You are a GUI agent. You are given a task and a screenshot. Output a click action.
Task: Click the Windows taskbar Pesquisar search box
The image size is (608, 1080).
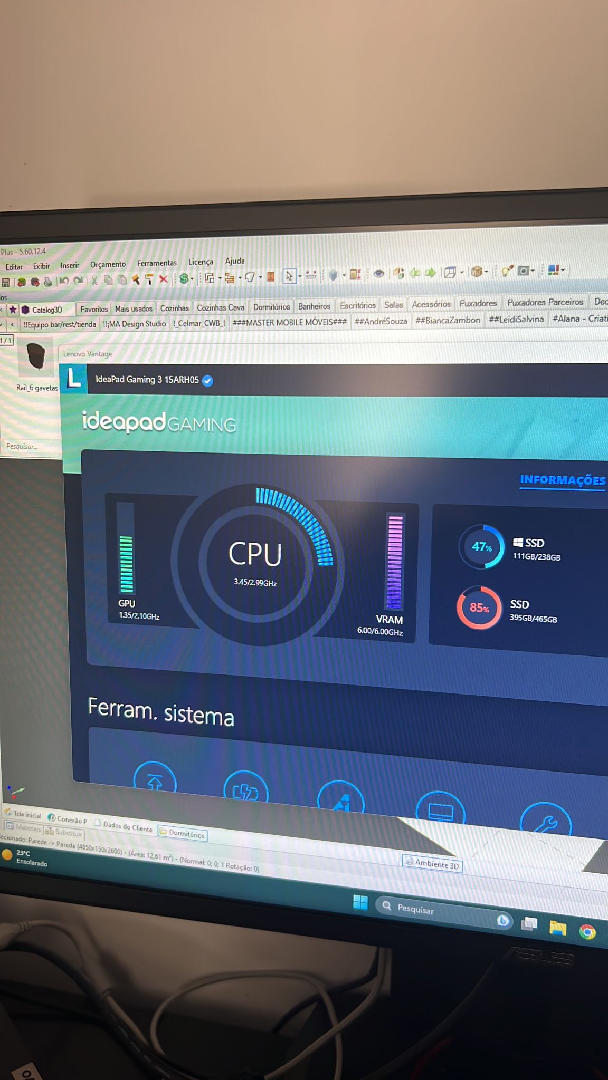coord(443,913)
